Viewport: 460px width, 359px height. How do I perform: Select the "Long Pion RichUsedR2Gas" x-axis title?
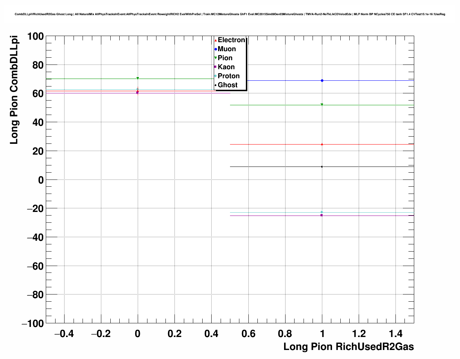pyautogui.click(x=348, y=347)
